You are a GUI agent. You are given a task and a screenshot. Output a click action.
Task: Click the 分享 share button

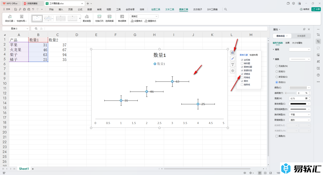point(316,9)
